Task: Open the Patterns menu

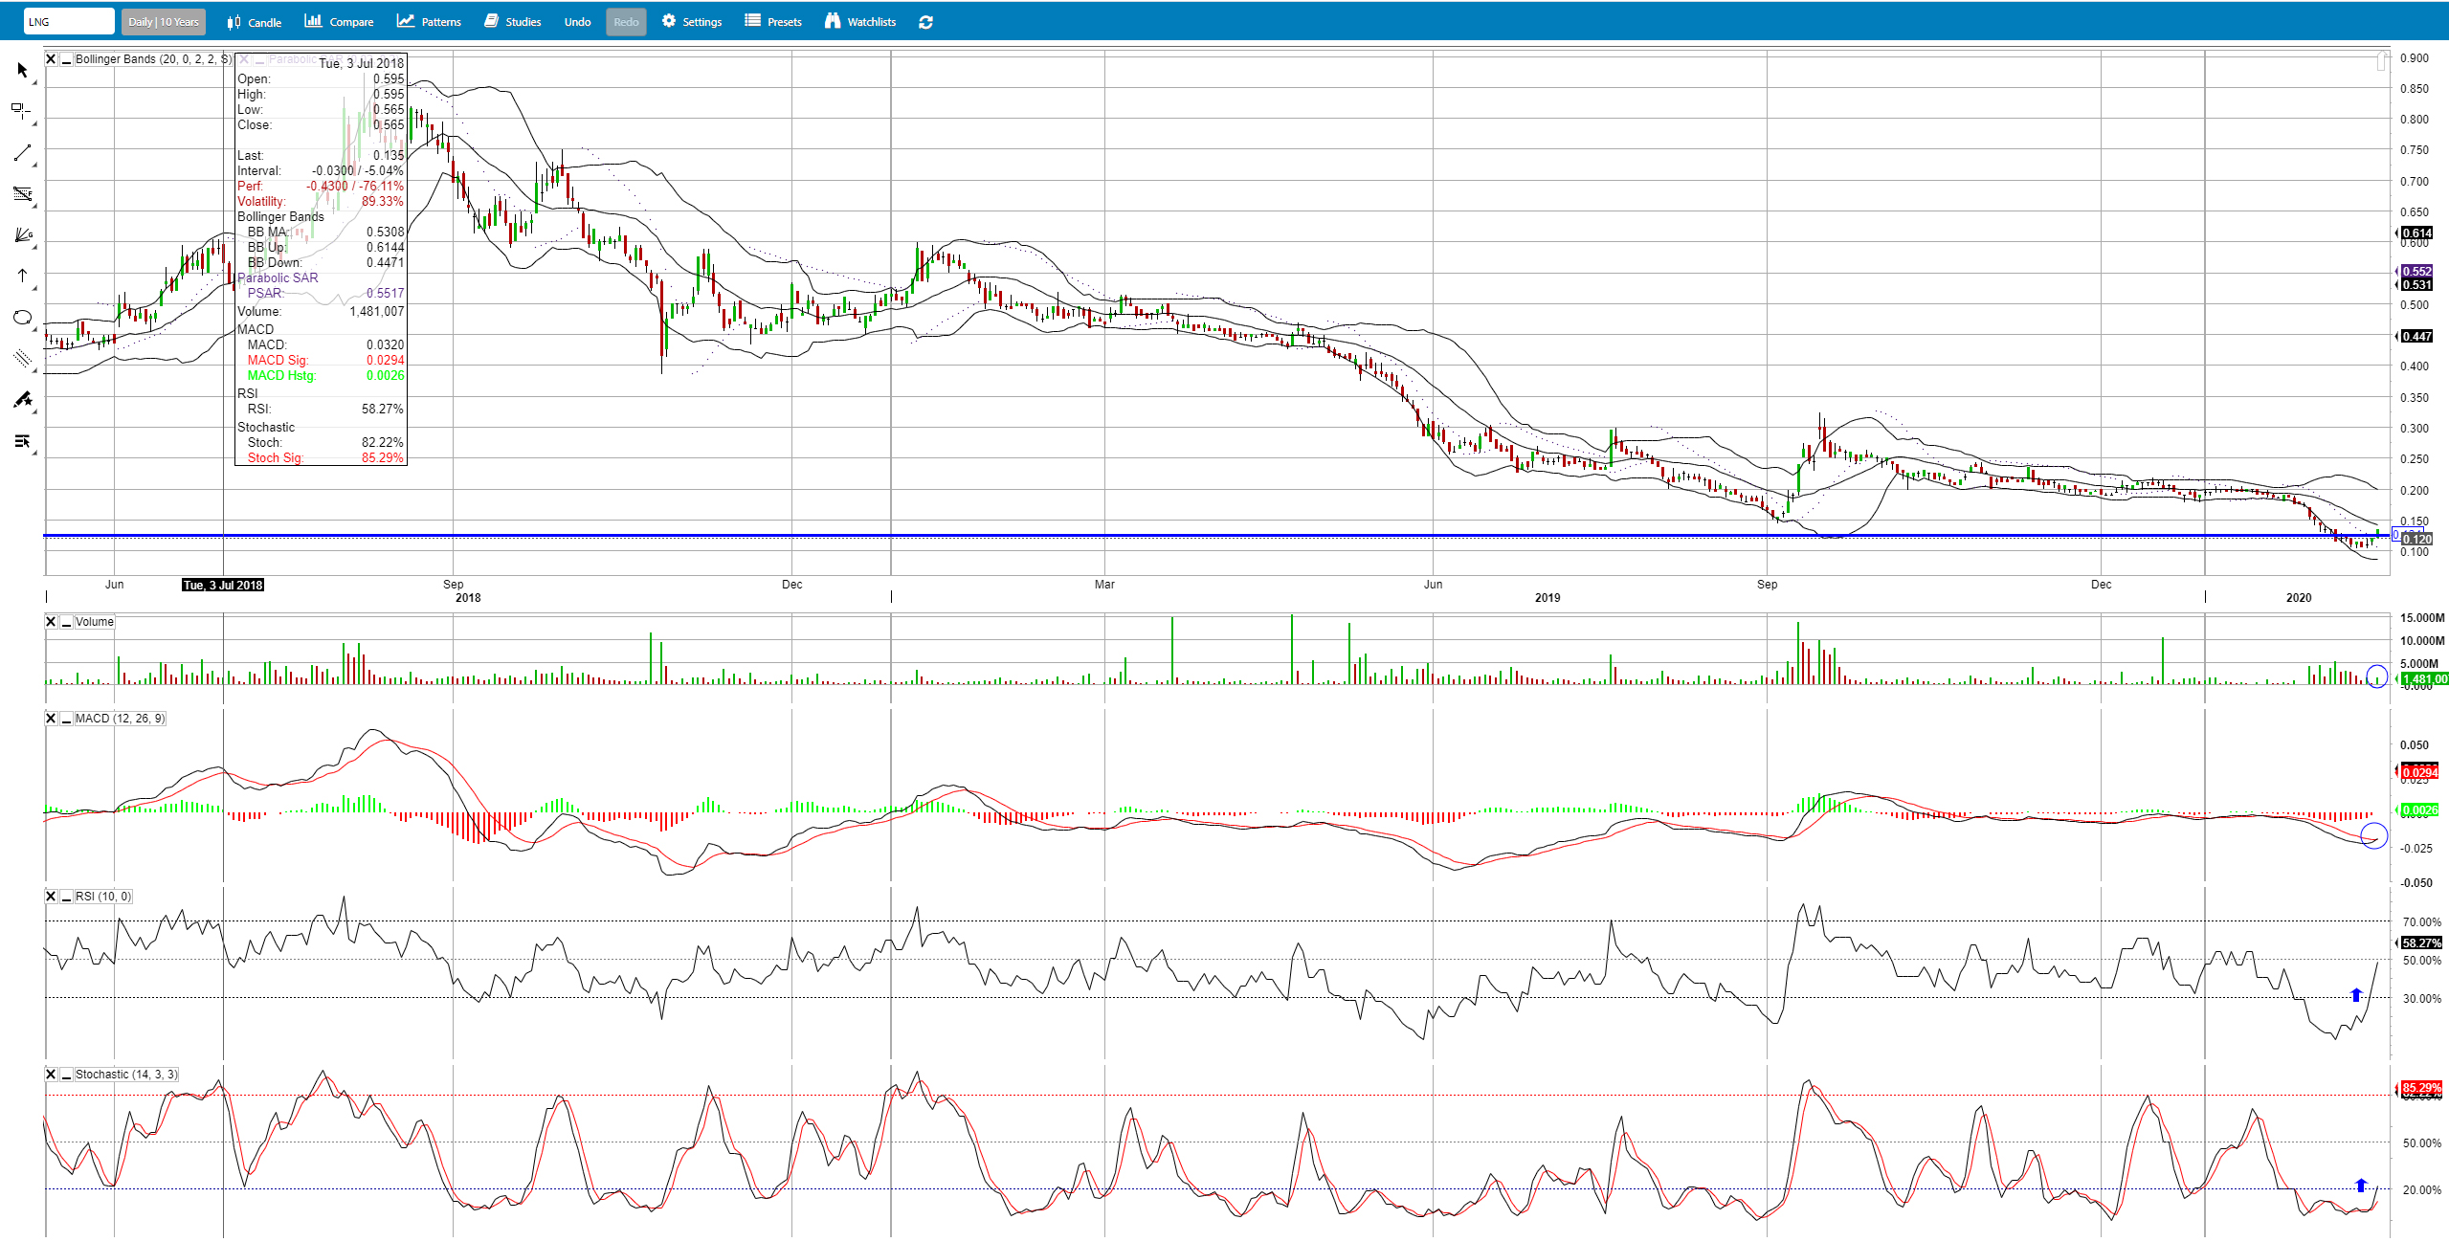Action: tap(429, 22)
